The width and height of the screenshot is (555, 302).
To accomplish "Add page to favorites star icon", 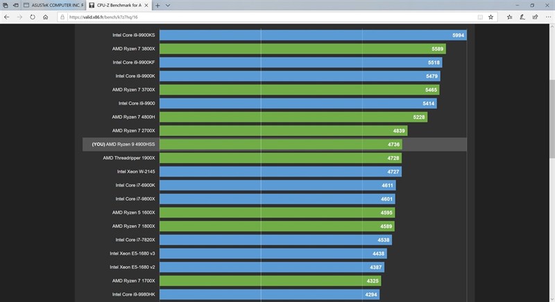I will click(491, 17).
